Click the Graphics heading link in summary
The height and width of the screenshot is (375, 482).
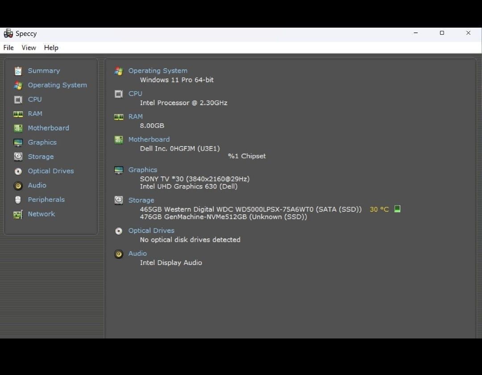[x=143, y=170]
